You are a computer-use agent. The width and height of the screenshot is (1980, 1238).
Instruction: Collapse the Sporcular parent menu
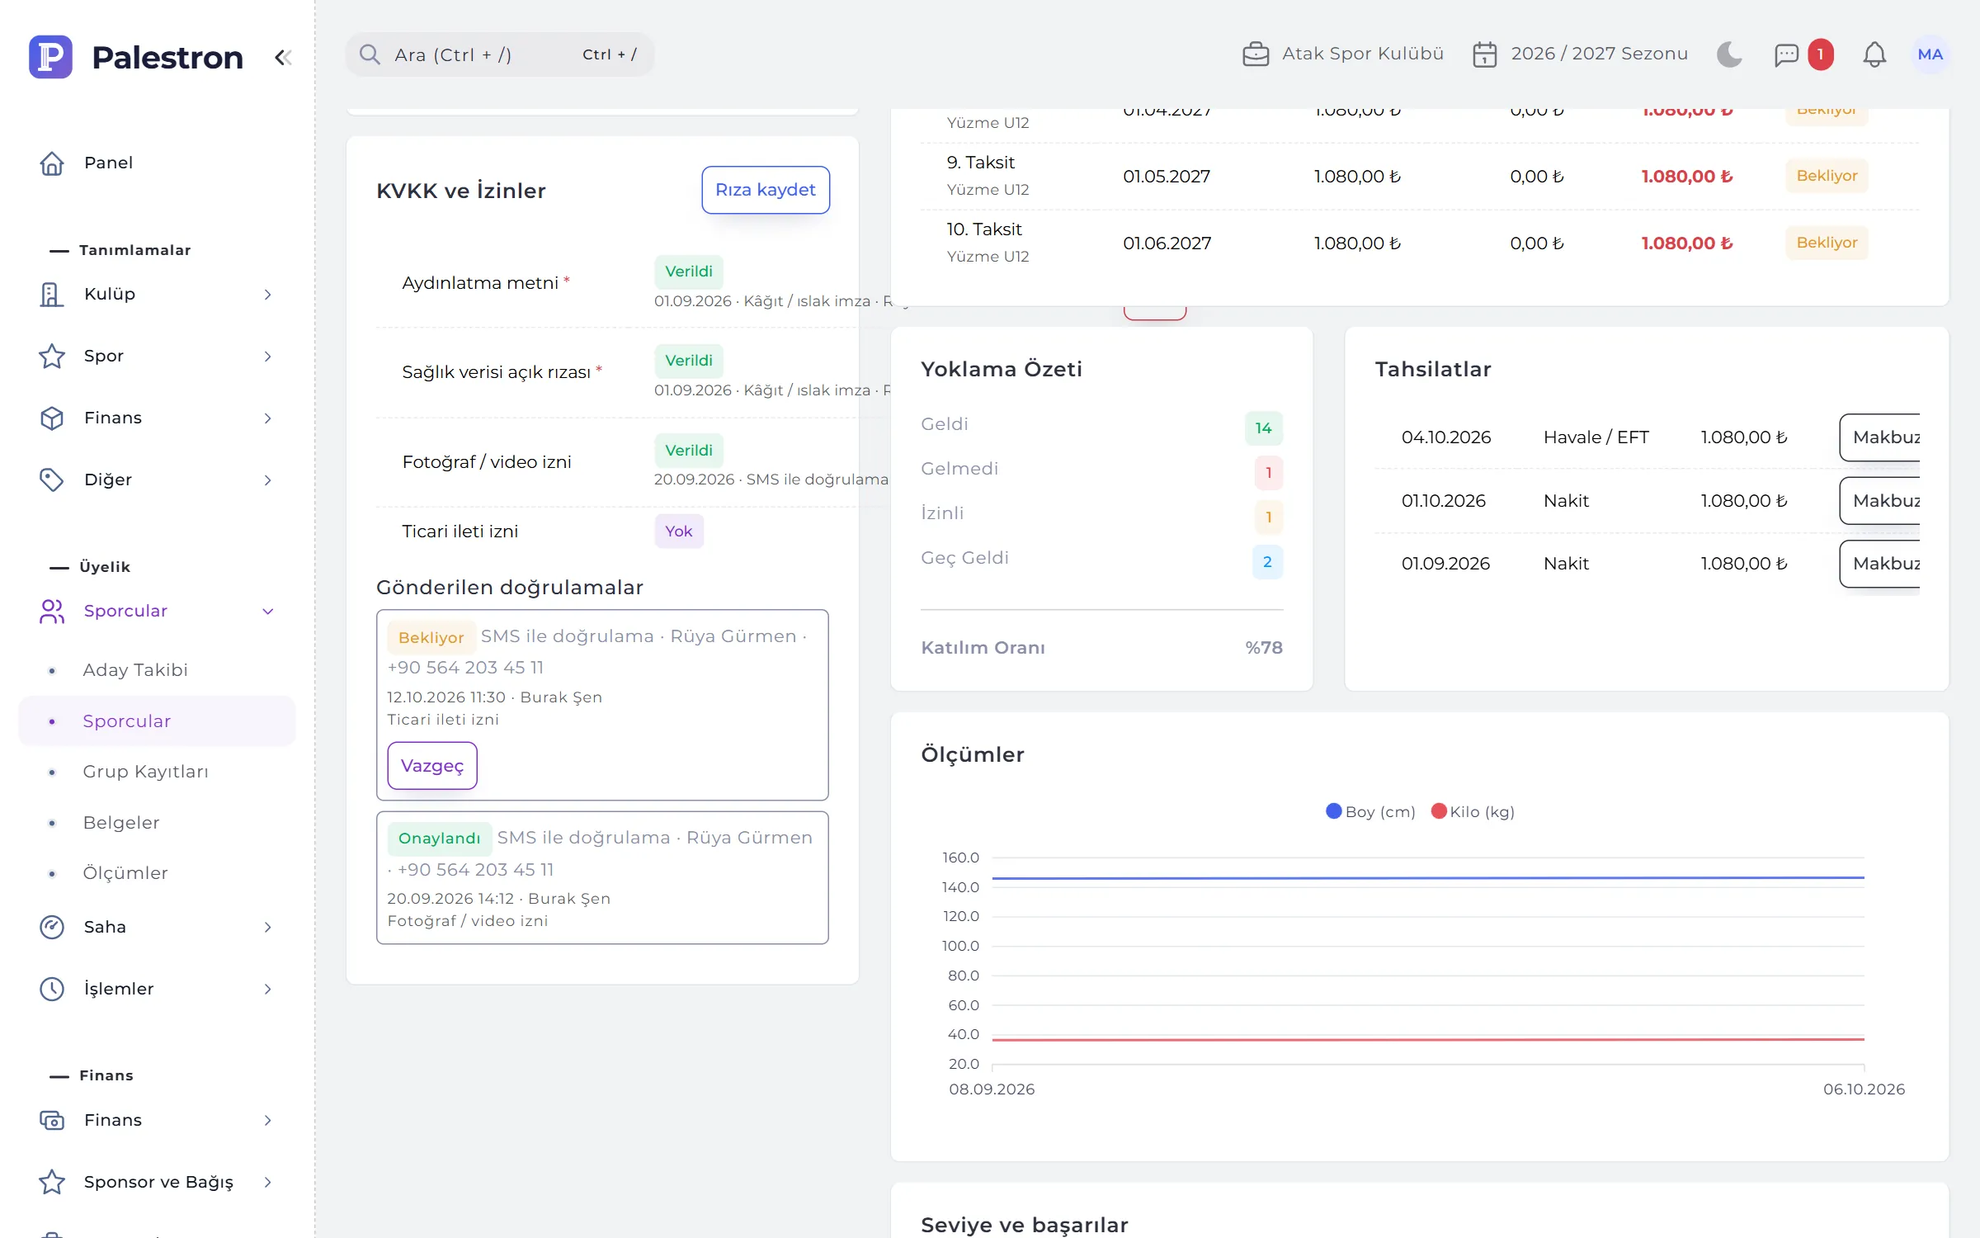point(157,611)
